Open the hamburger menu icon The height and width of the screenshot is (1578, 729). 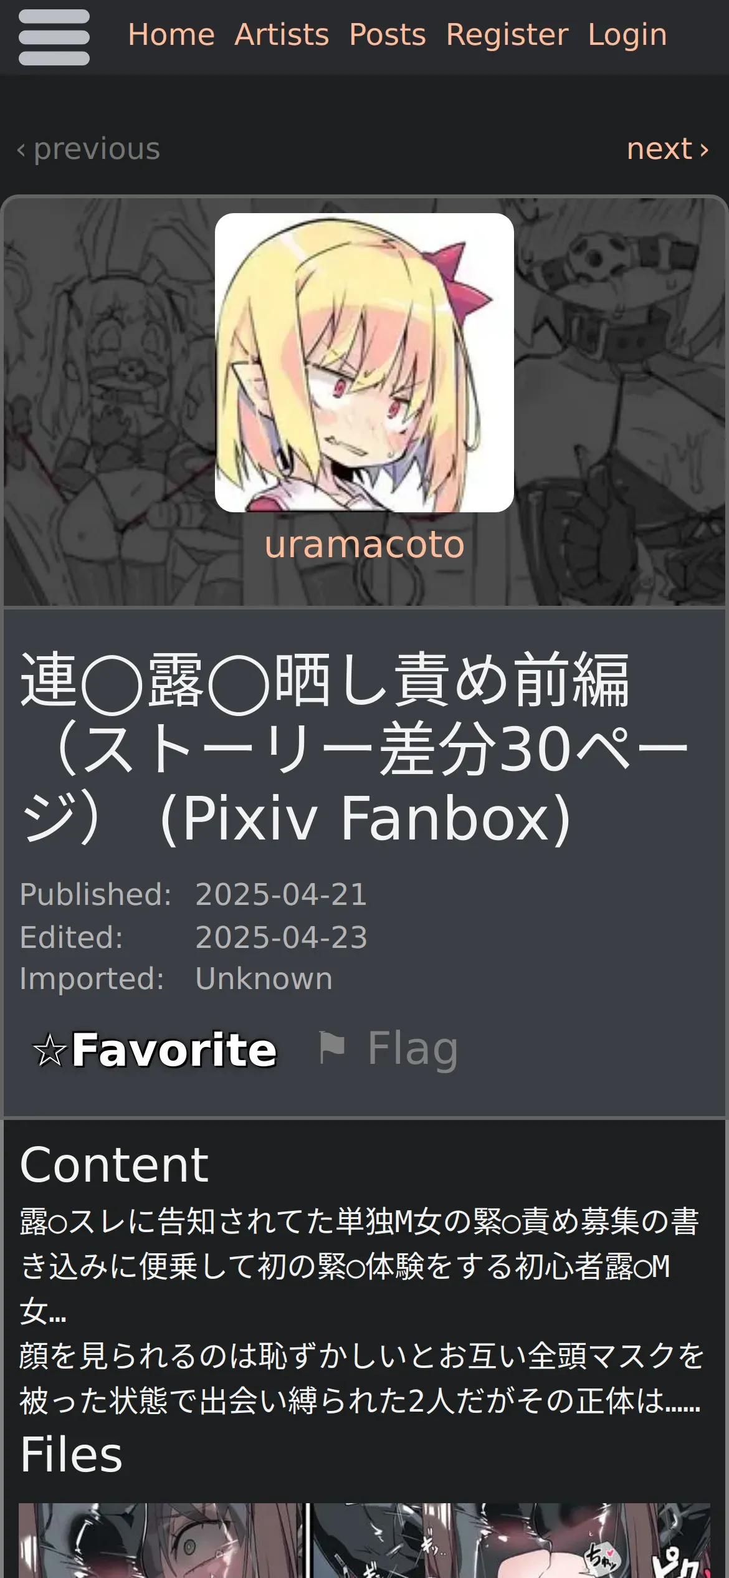click(x=54, y=37)
